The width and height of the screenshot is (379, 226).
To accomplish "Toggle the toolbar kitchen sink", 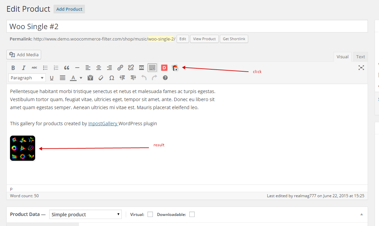I will [152, 68].
